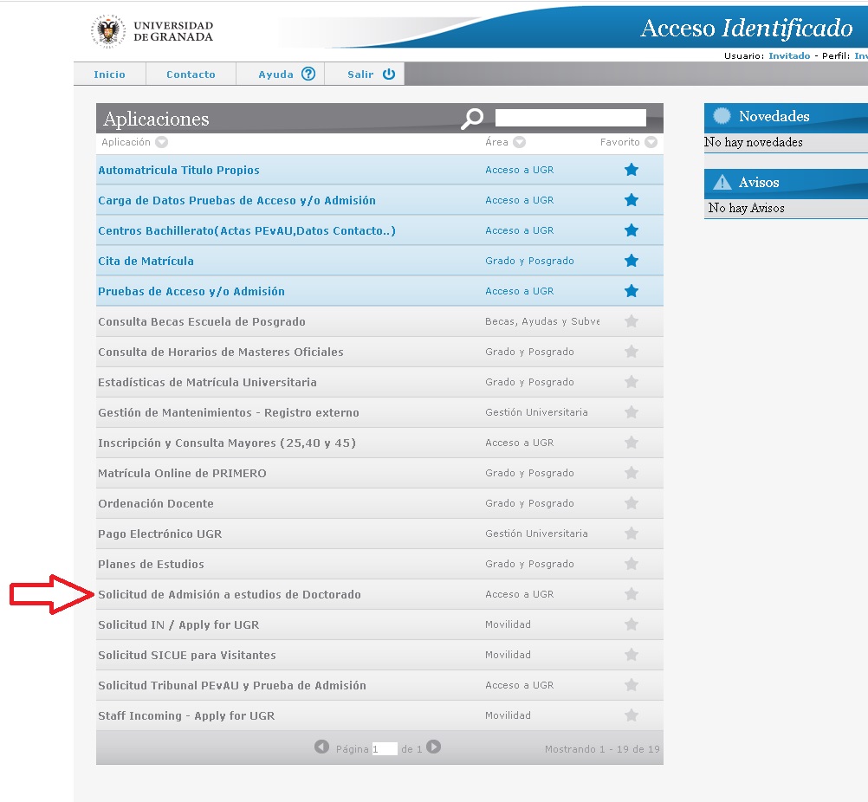Viewport: 868px width, 802px height.
Task: Open the Área column filter dropdown
Action: point(519,143)
